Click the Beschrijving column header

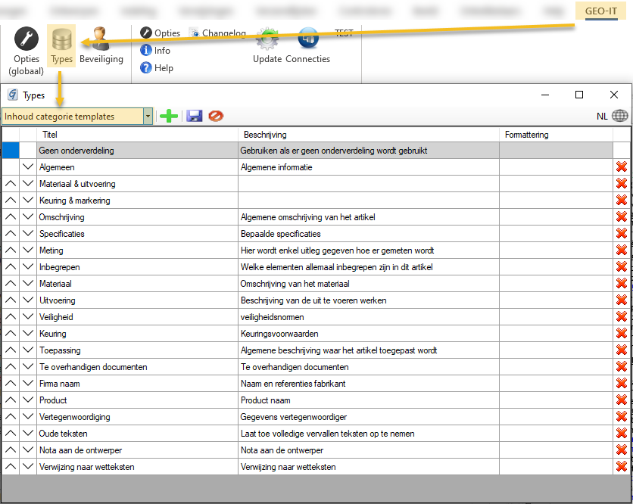[x=369, y=135]
